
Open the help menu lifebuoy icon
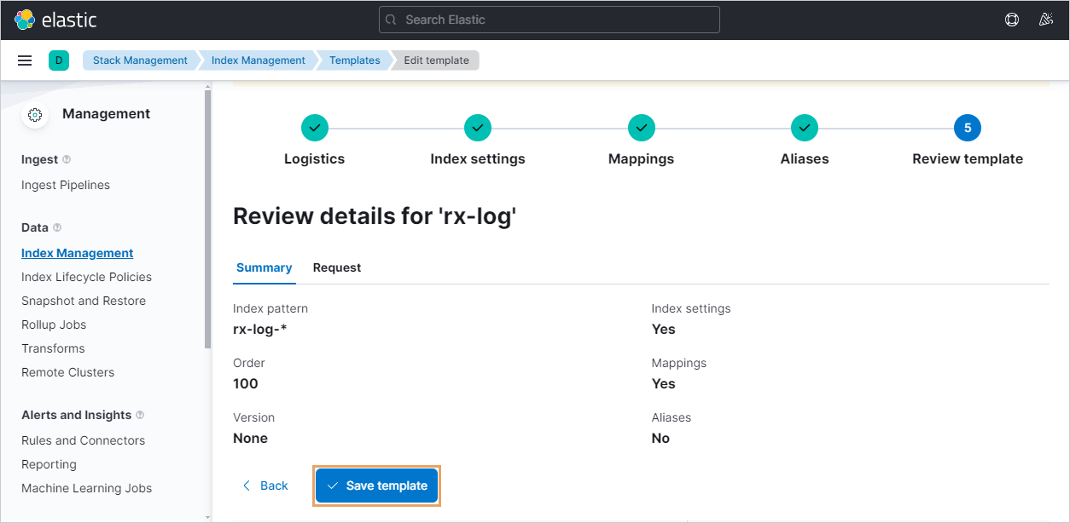[x=1012, y=20]
